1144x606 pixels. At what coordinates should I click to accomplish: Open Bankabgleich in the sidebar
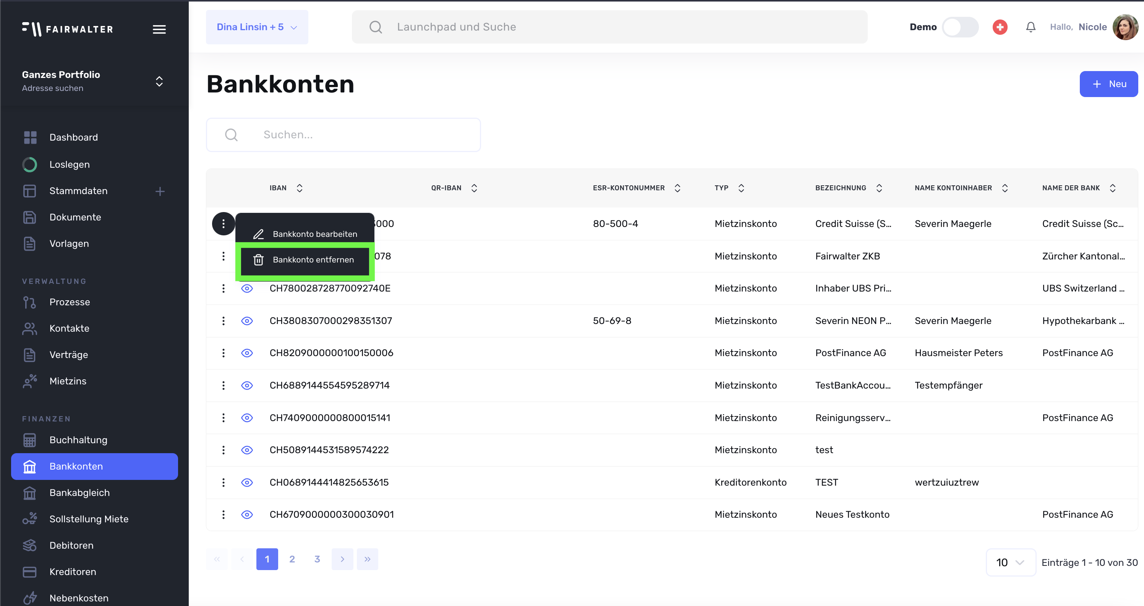tap(79, 493)
